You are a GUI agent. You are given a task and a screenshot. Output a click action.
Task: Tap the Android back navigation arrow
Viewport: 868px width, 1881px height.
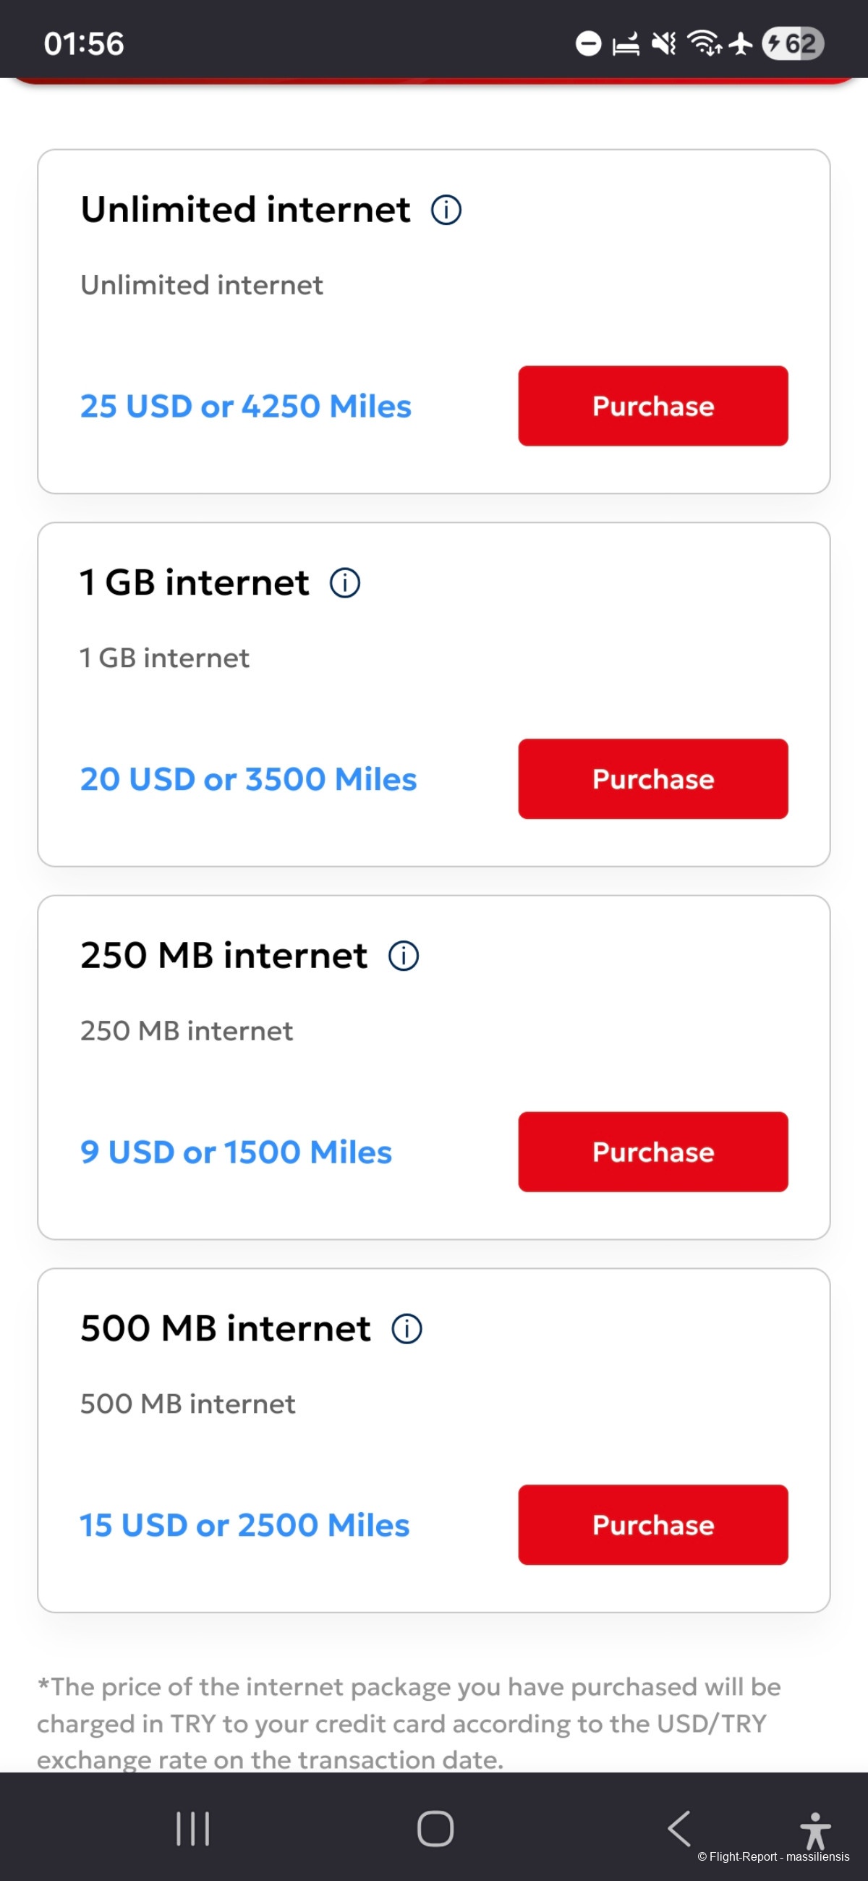coord(679,1828)
